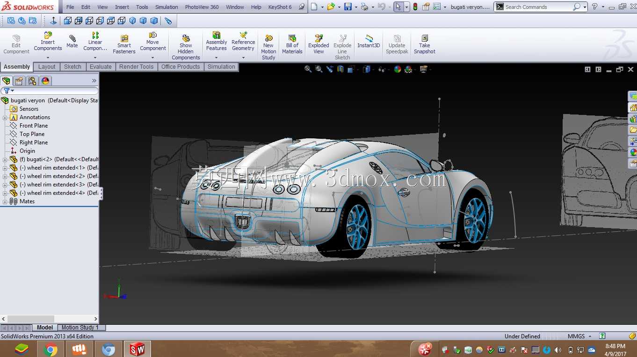Expand the bugati<2> component node
The image size is (637, 357).
pyautogui.click(x=5, y=159)
